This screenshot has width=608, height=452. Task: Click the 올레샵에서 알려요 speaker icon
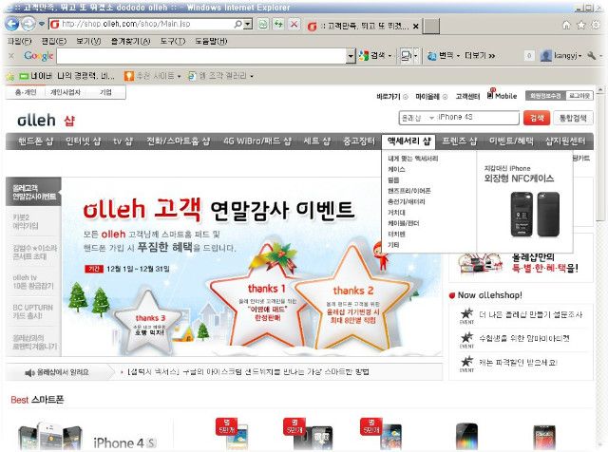(x=29, y=372)
